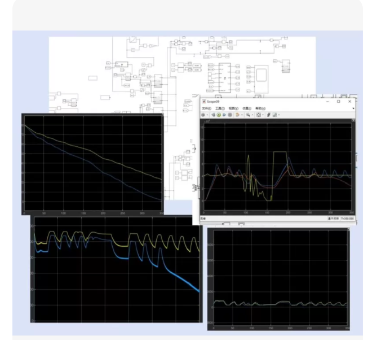Open the 仿真(I) menu in Scope39
The image size is (368, 340).
tap(247, 108)
